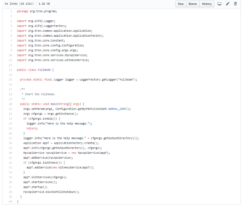Select line number 40
This screenshot has width=246, height=208.
[x=10, y=202]
